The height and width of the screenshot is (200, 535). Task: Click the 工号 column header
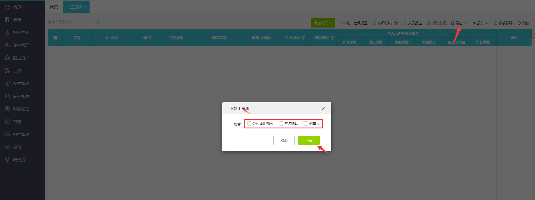[x=77, y=38]
